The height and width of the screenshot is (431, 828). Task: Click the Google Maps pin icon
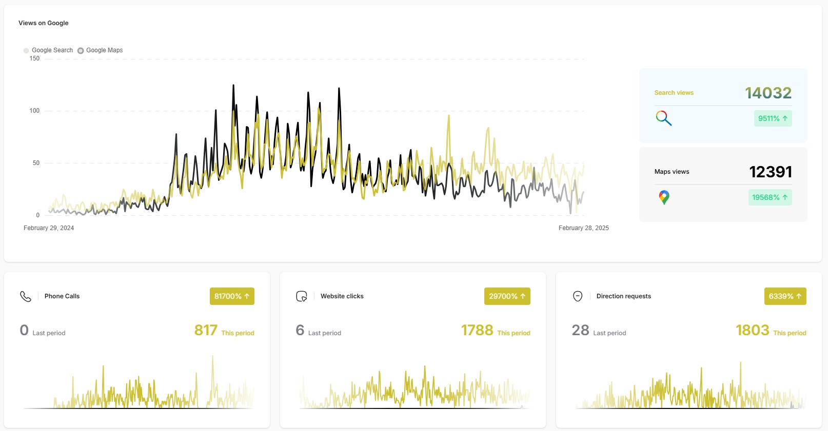click(664, 197)
